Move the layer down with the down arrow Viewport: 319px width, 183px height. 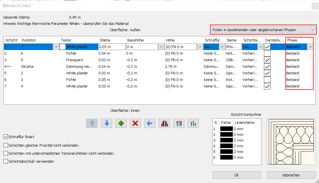(106, 123)
